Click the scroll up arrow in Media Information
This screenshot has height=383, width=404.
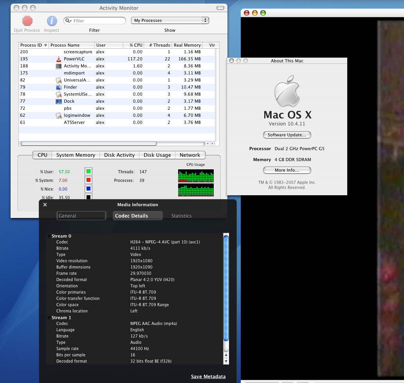coord(226,355)
